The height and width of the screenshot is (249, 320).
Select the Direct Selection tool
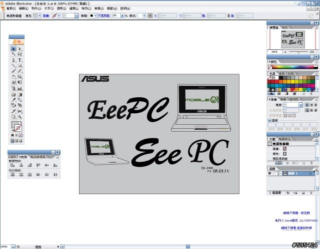[x=20, y=49]
